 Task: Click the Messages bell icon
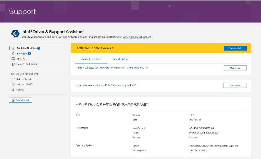point(13,53)
